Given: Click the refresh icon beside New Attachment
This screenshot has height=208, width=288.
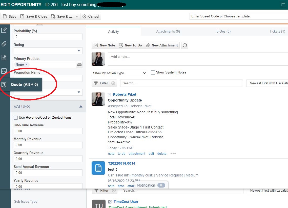Looking at the screenshot, I should coord(185,45).
